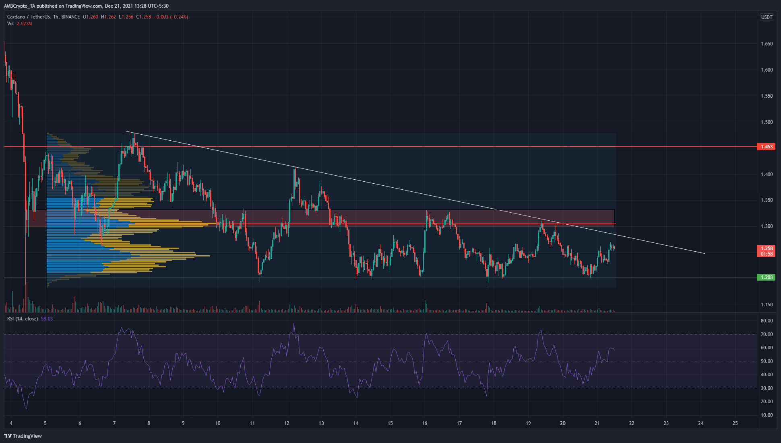Click the 1.150 price axis tick
This screenshot has height=443, width=781.
[x=767, y=305]
